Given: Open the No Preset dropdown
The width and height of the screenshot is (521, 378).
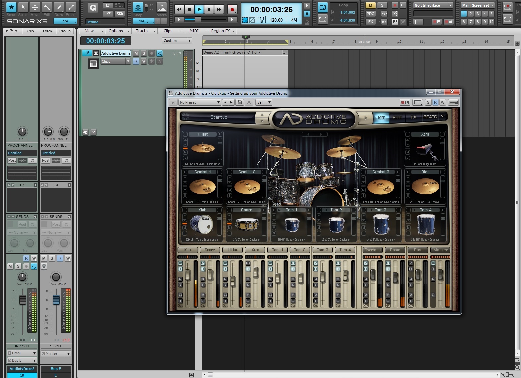Looking at the screenshot, I should (x=200, y=102).
